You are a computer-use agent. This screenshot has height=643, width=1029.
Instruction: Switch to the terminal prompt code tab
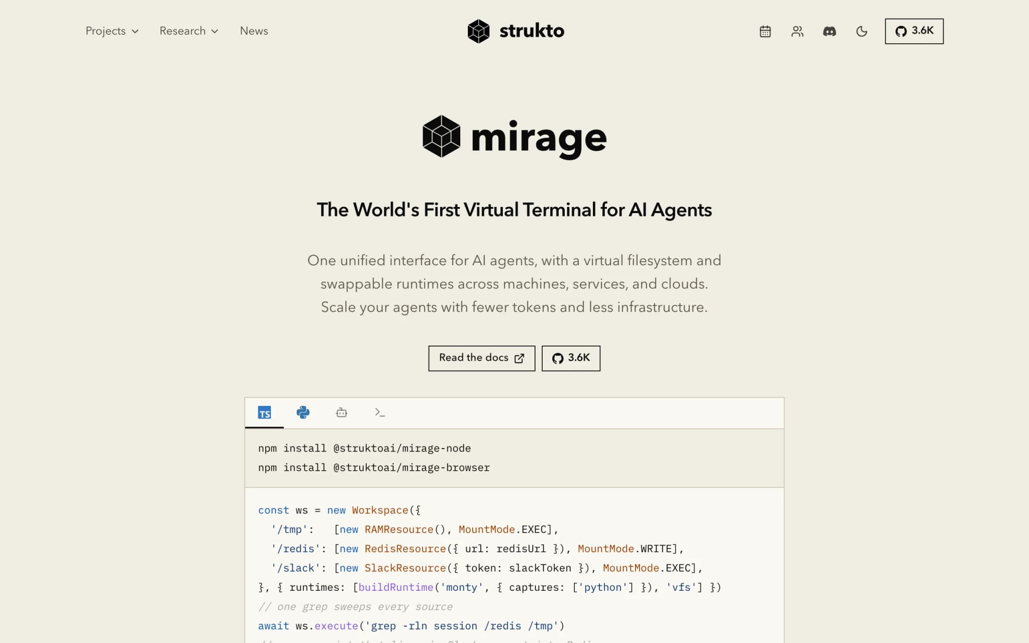coord(380,413)
